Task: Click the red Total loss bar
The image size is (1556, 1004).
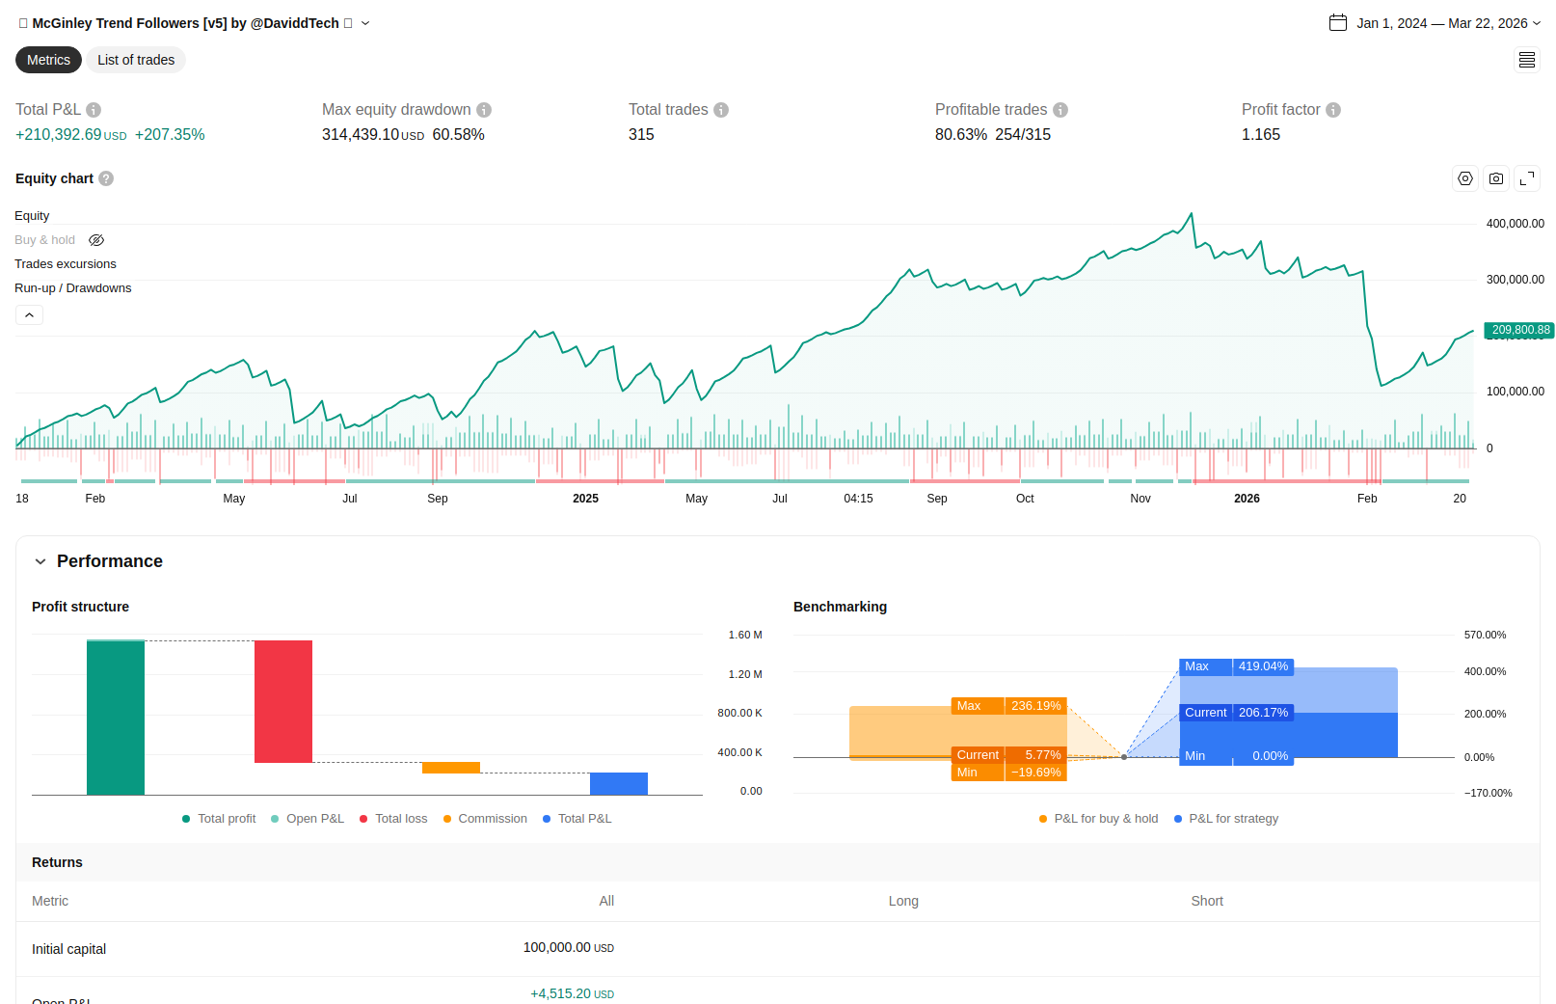Action: point(283,701)
